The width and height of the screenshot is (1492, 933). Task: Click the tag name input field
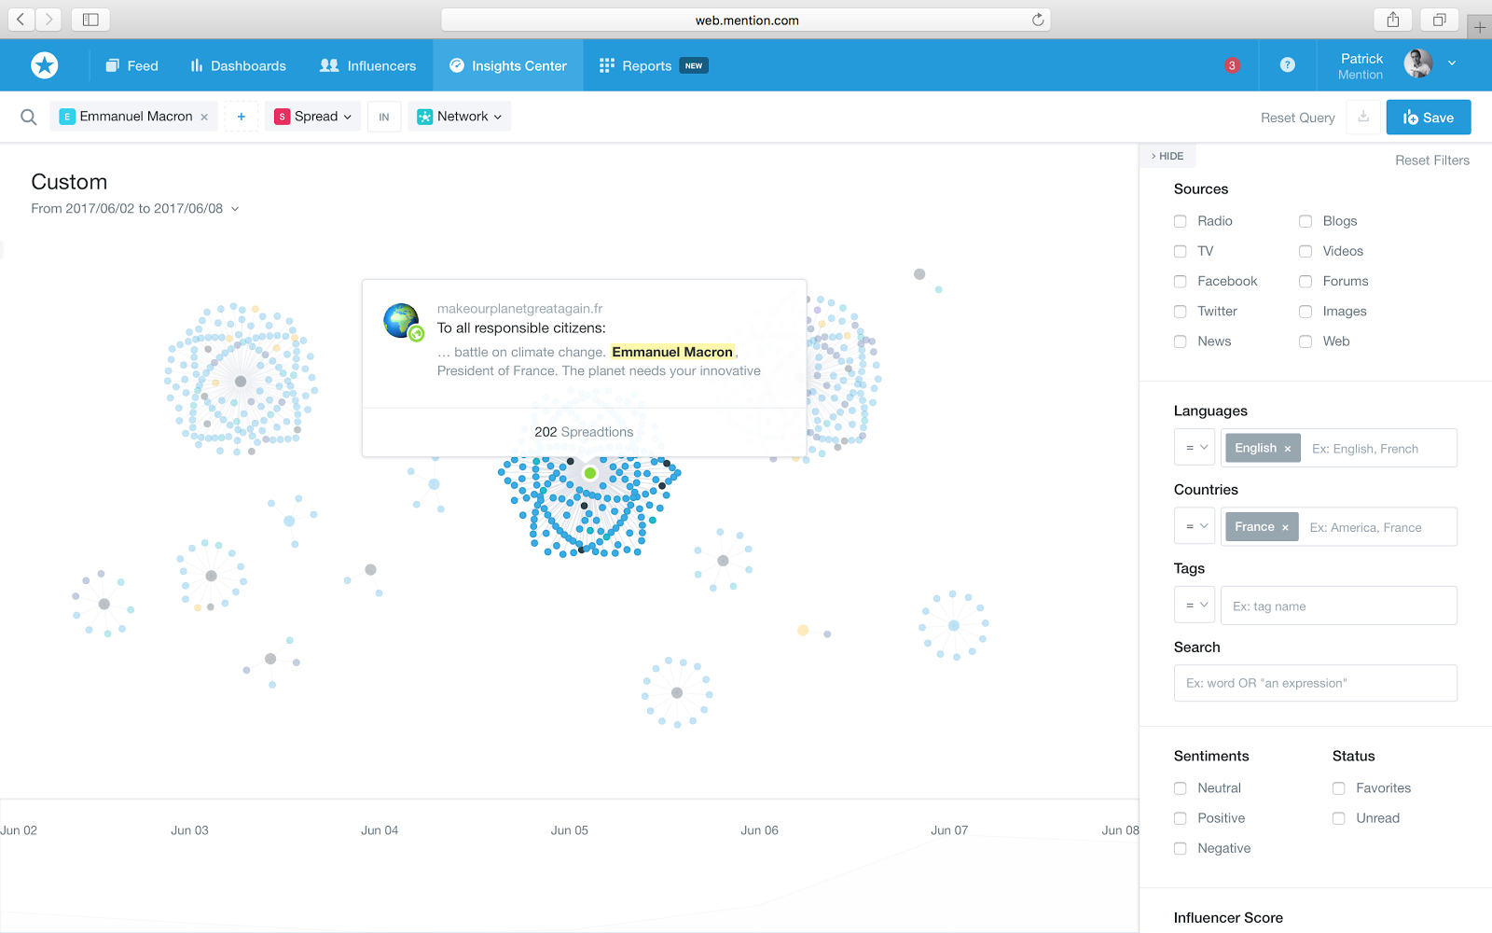pos(1339,606)
